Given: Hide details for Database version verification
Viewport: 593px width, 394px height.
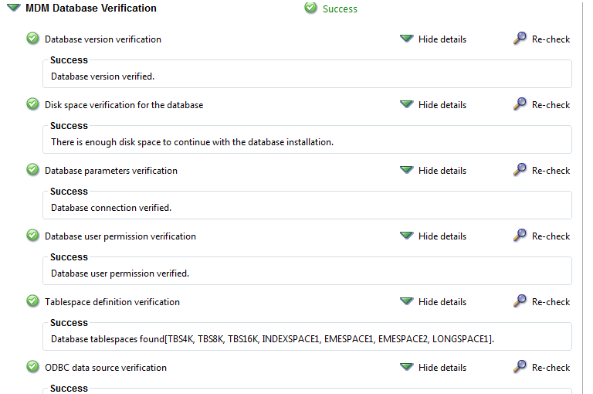Looking at the screenshot, I should point(433,39).
